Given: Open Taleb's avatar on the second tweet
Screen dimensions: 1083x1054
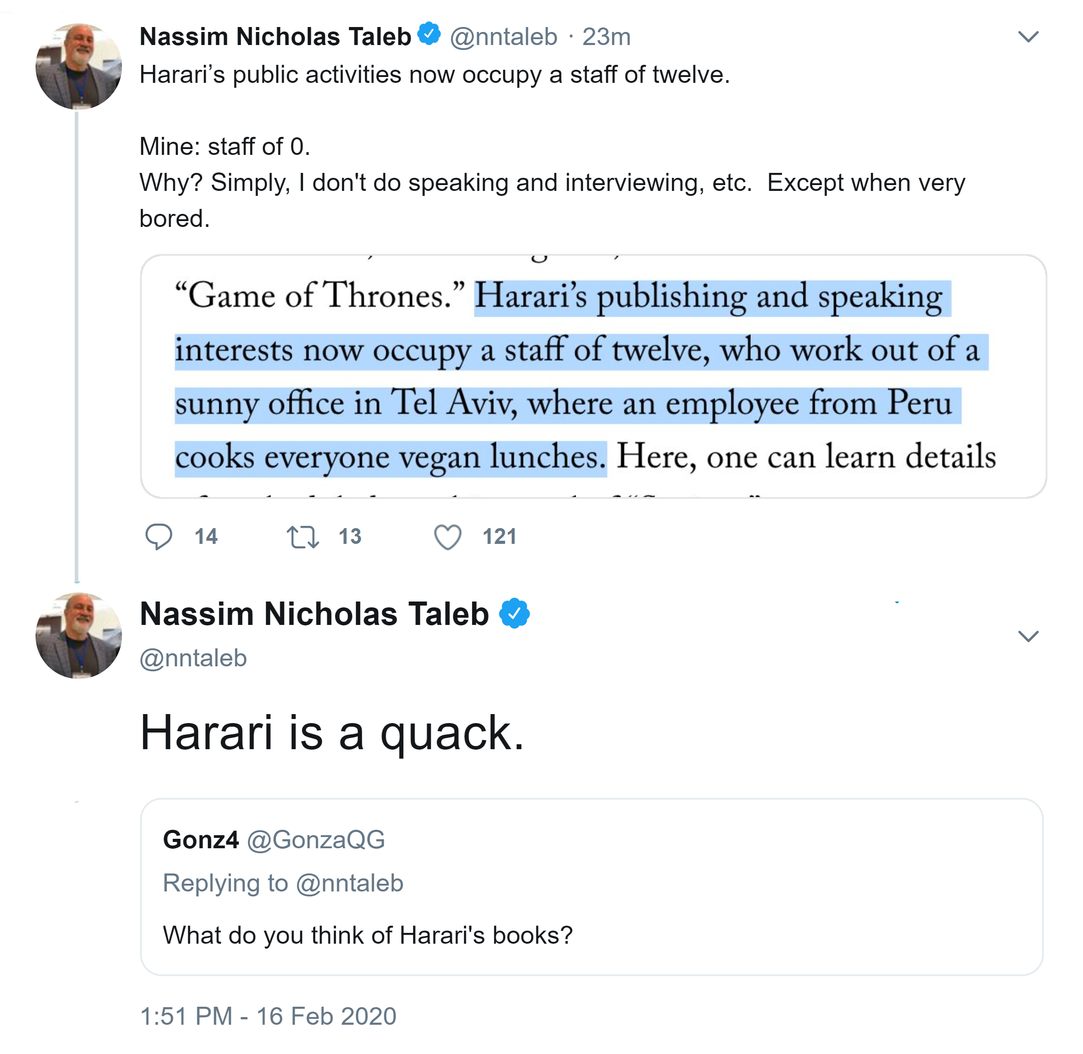Looking at the screenshot, I should [x=79, y=635].
